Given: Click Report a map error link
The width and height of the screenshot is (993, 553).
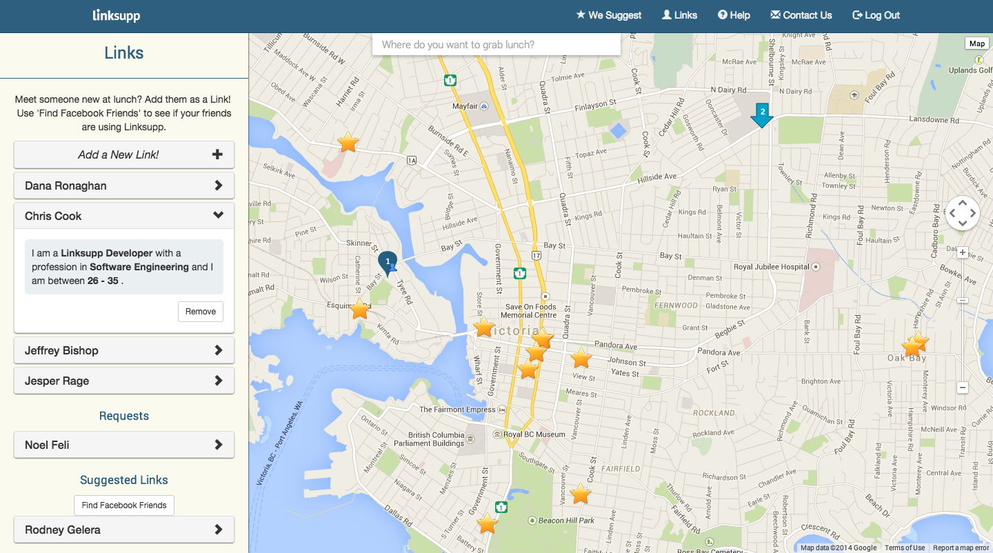Looking at the screenshot, I should [x=962, y=548].
